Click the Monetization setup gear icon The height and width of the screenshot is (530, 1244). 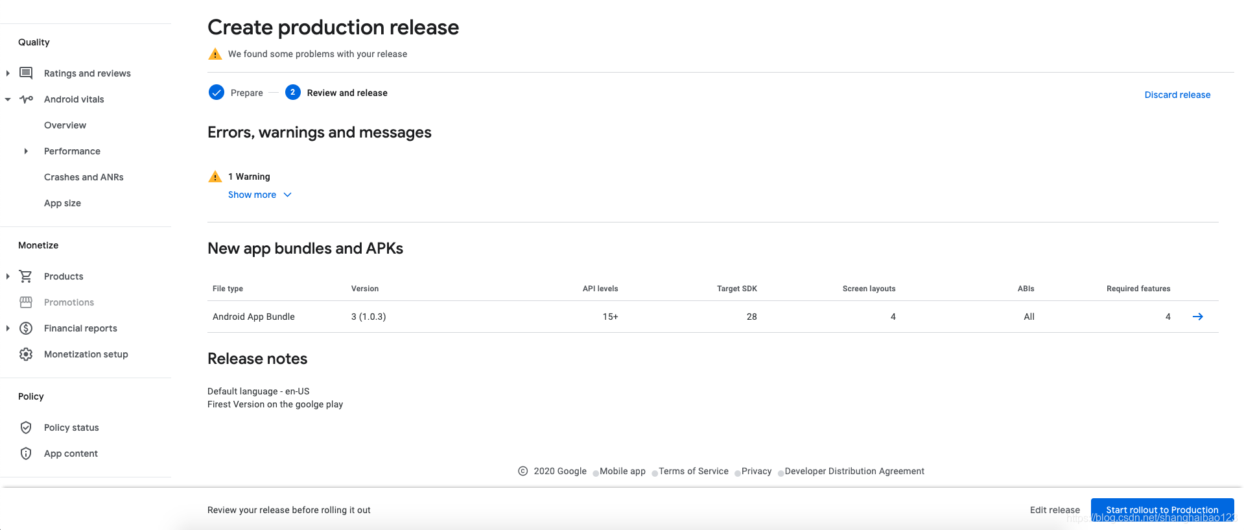point(26,354)
